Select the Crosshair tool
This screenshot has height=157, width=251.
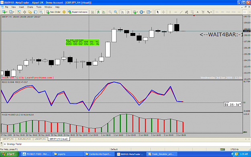point(163,12)
